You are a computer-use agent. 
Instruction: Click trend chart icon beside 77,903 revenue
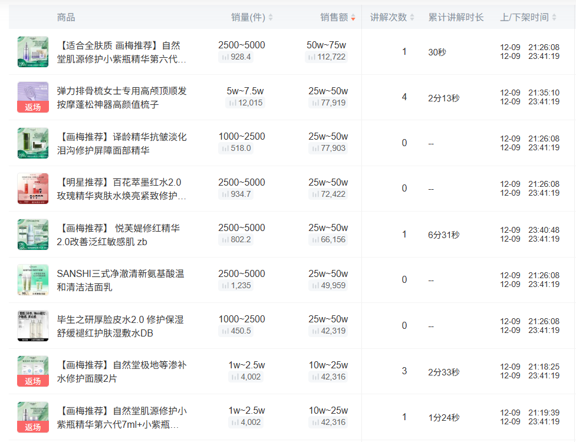(x=315, y=149)
